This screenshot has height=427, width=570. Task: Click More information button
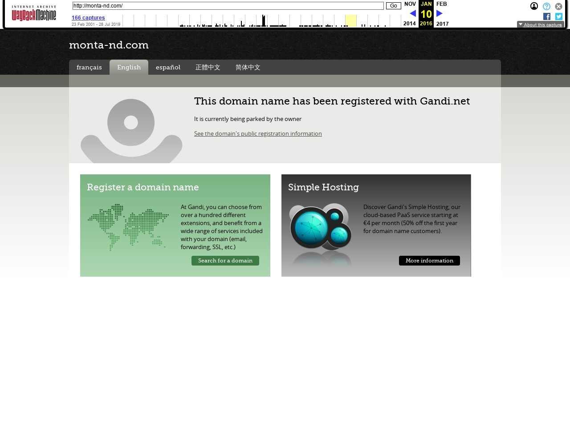point(429,261)
